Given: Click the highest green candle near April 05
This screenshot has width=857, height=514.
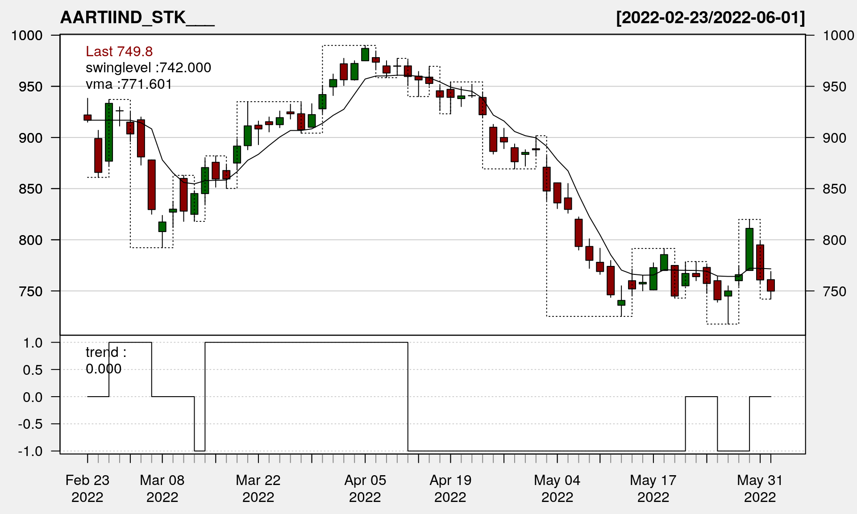Looking at the screenshot, I should tap(365, 54).
